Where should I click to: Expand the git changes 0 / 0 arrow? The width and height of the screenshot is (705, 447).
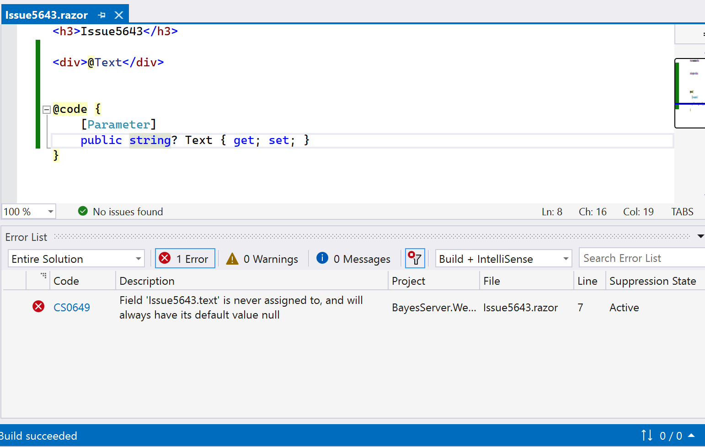click(x=691, y=436)
